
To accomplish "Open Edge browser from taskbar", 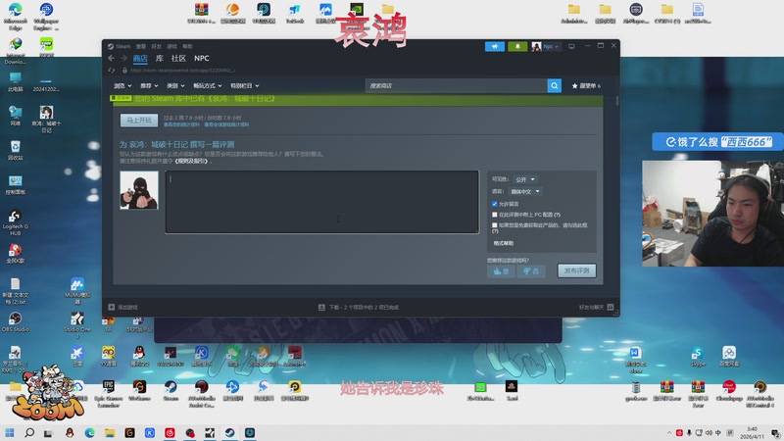I will (x=89, y=432).
